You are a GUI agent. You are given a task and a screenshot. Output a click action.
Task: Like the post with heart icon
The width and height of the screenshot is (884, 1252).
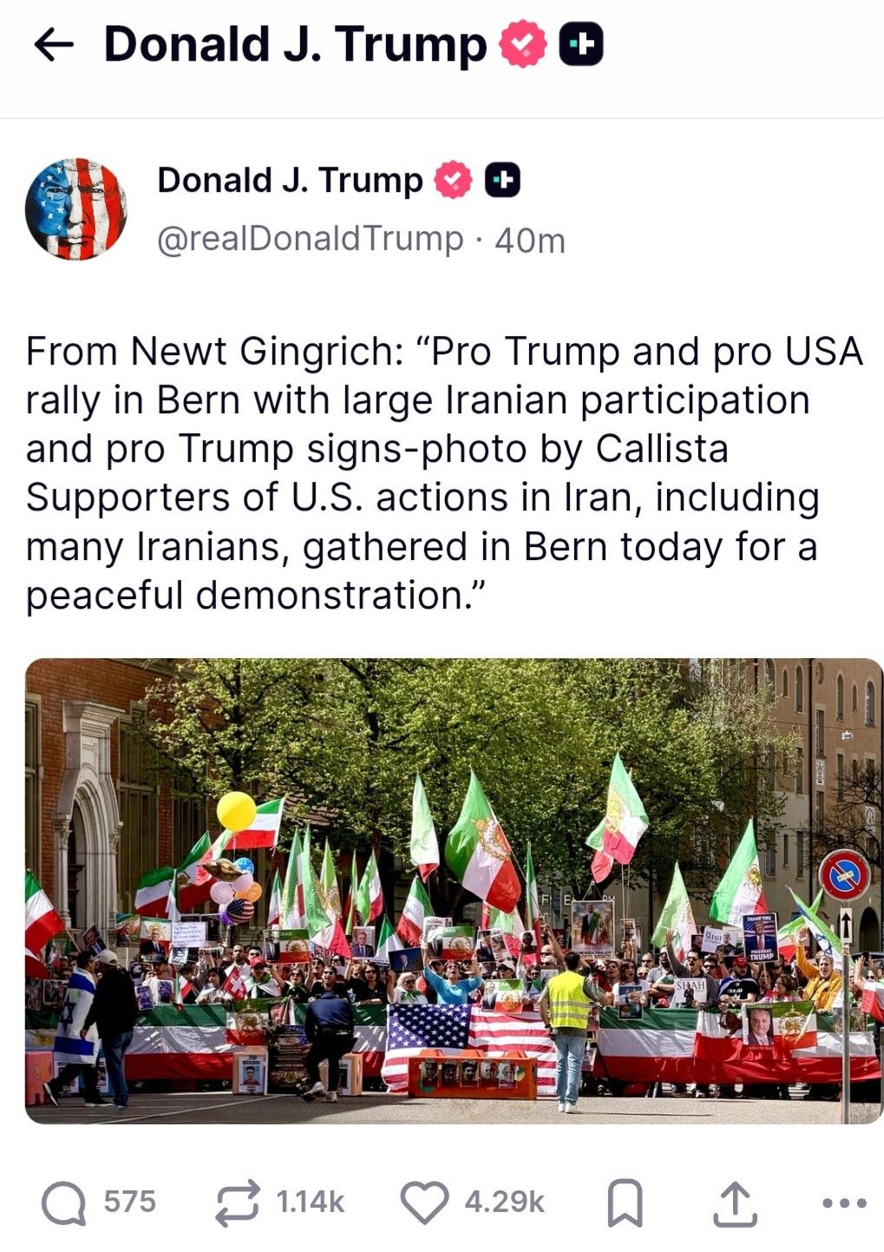click(x=424, y=1203)
